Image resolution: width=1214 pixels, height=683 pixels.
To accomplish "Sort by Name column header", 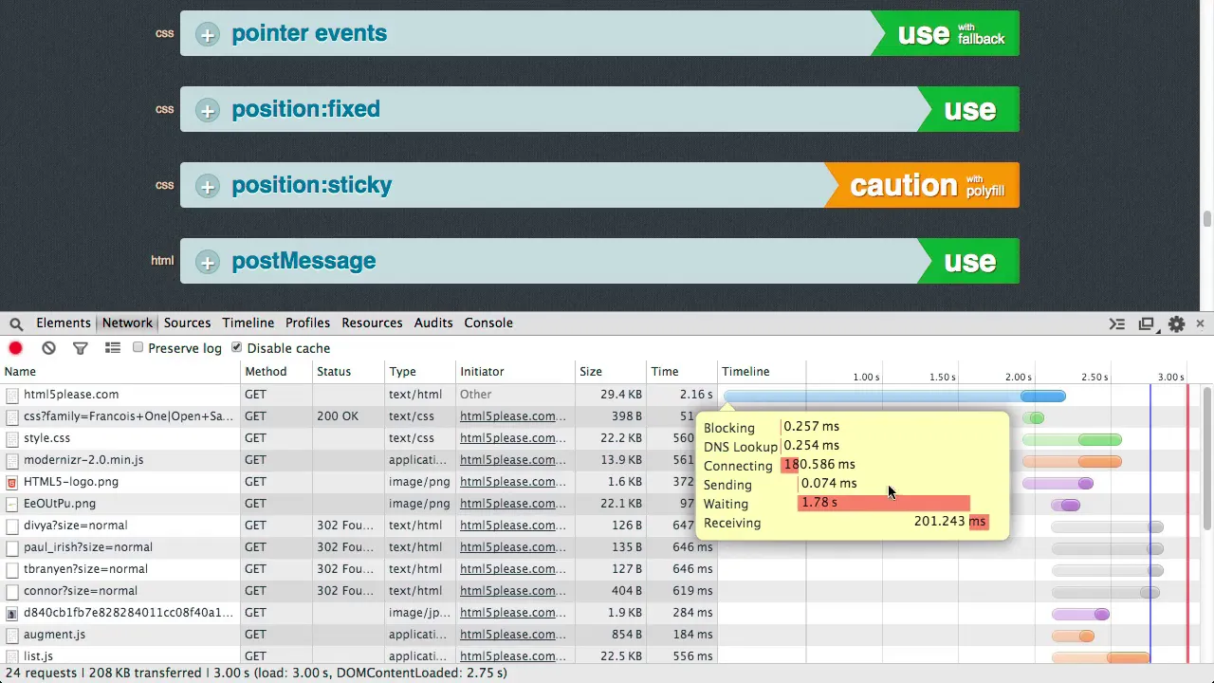I will click(120, 372).
